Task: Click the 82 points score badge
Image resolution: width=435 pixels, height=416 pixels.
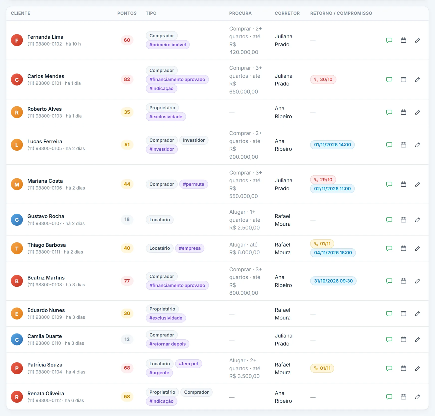Action: point(127,79)
